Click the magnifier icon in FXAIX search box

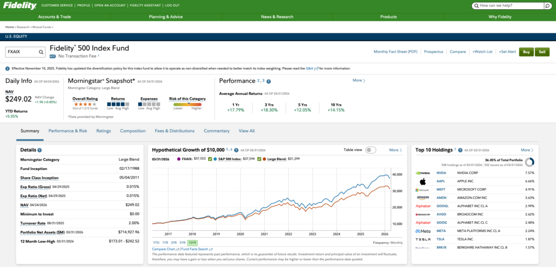coord(41,52)
